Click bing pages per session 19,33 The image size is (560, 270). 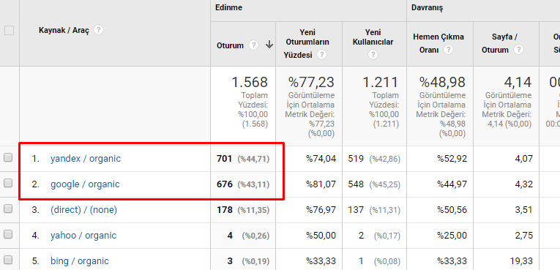coord(521,261)
